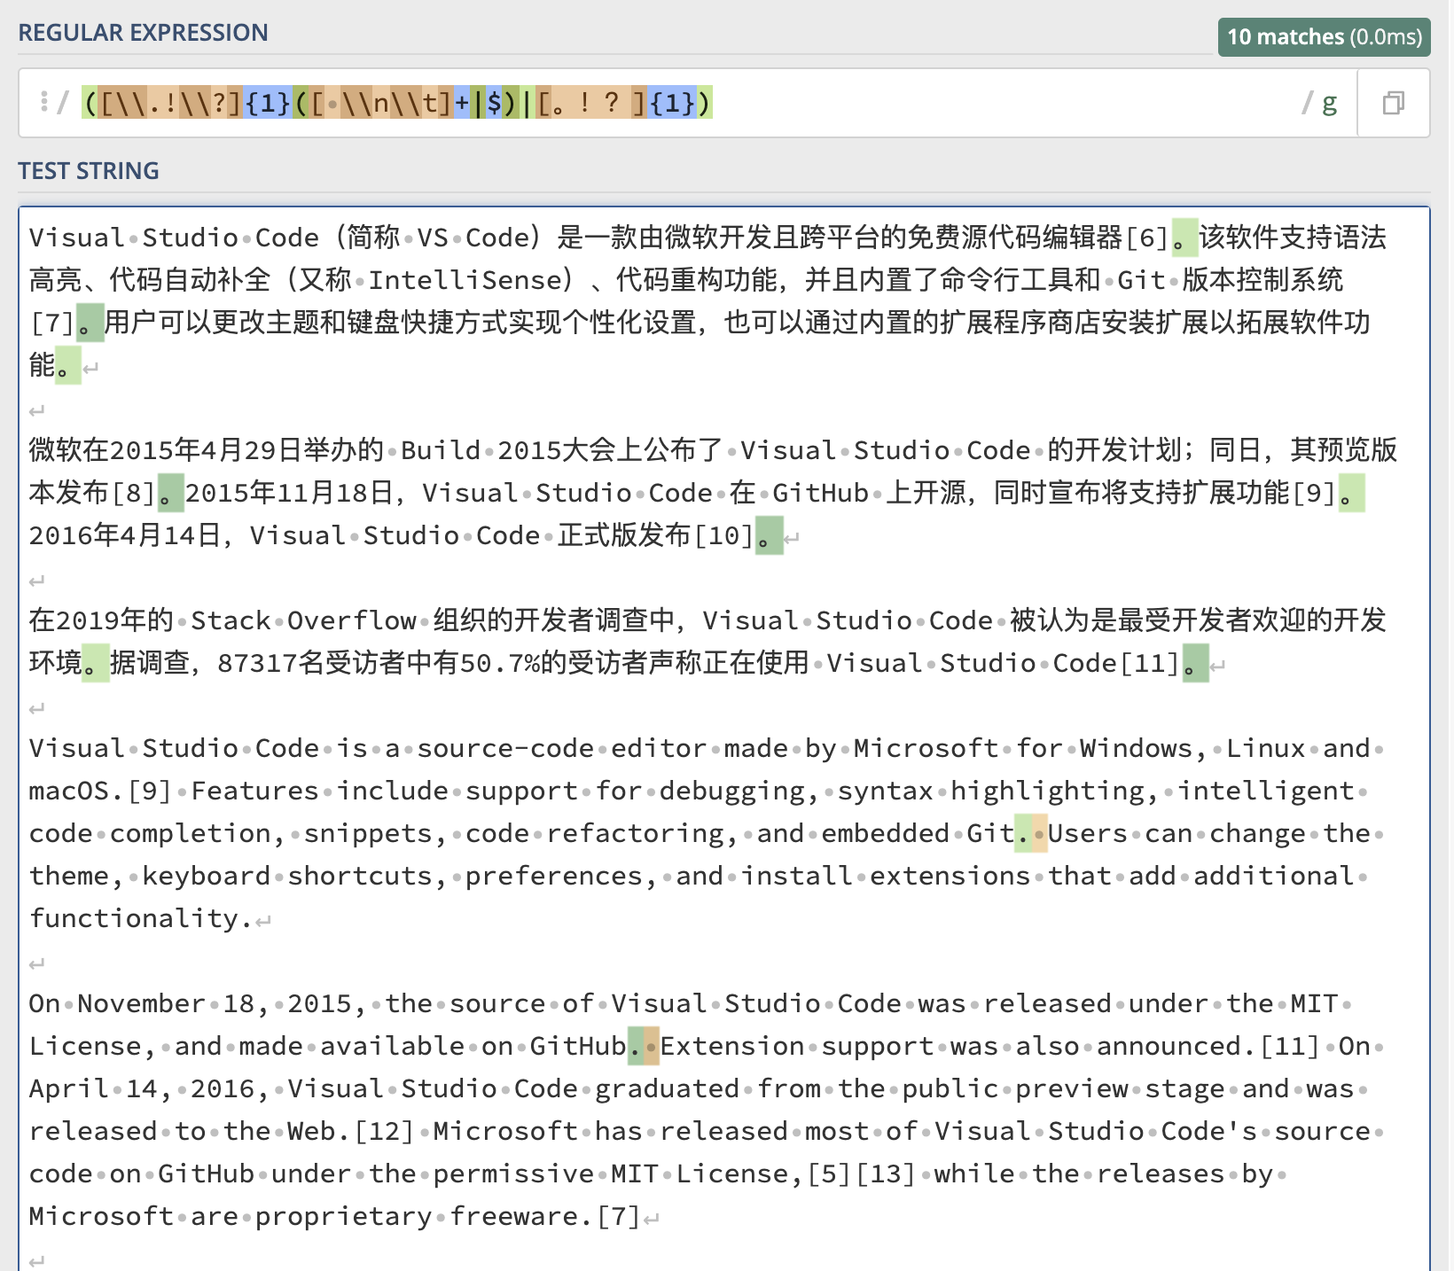Click the highlighted match after '[11]' in Chinese text
The height and width of the screenshot is (1271, 1454).
click(x=1196, y=663)
